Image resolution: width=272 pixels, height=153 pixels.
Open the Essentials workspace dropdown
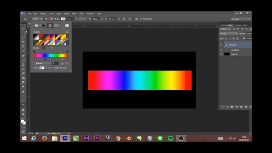(241, 19)
